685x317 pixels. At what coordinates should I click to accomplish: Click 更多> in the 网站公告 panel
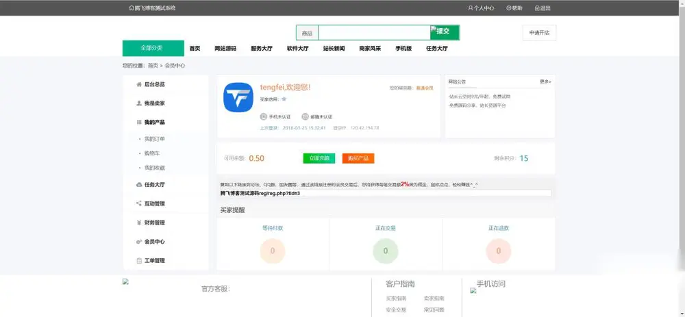(x=545, y=81)
